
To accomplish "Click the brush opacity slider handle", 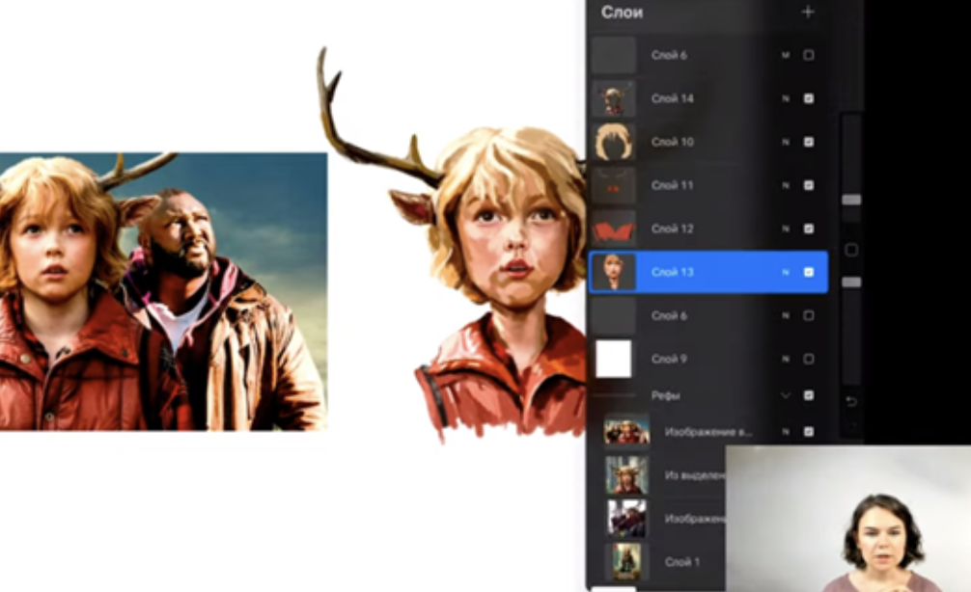I will coord(851,283).
